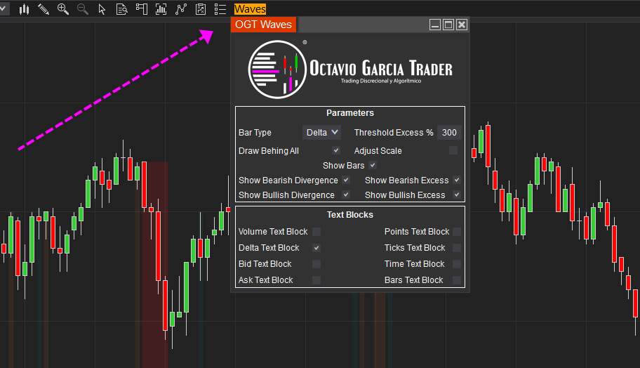The width and height of the screenshot is (640, 368).
Task: Maximize the OGT Waves window
Action: coord(448,25)
